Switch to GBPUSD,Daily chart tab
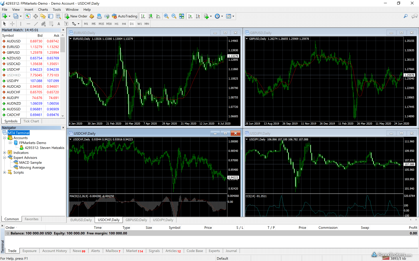This screenshot has height=261, width=419. pos(136,220)
